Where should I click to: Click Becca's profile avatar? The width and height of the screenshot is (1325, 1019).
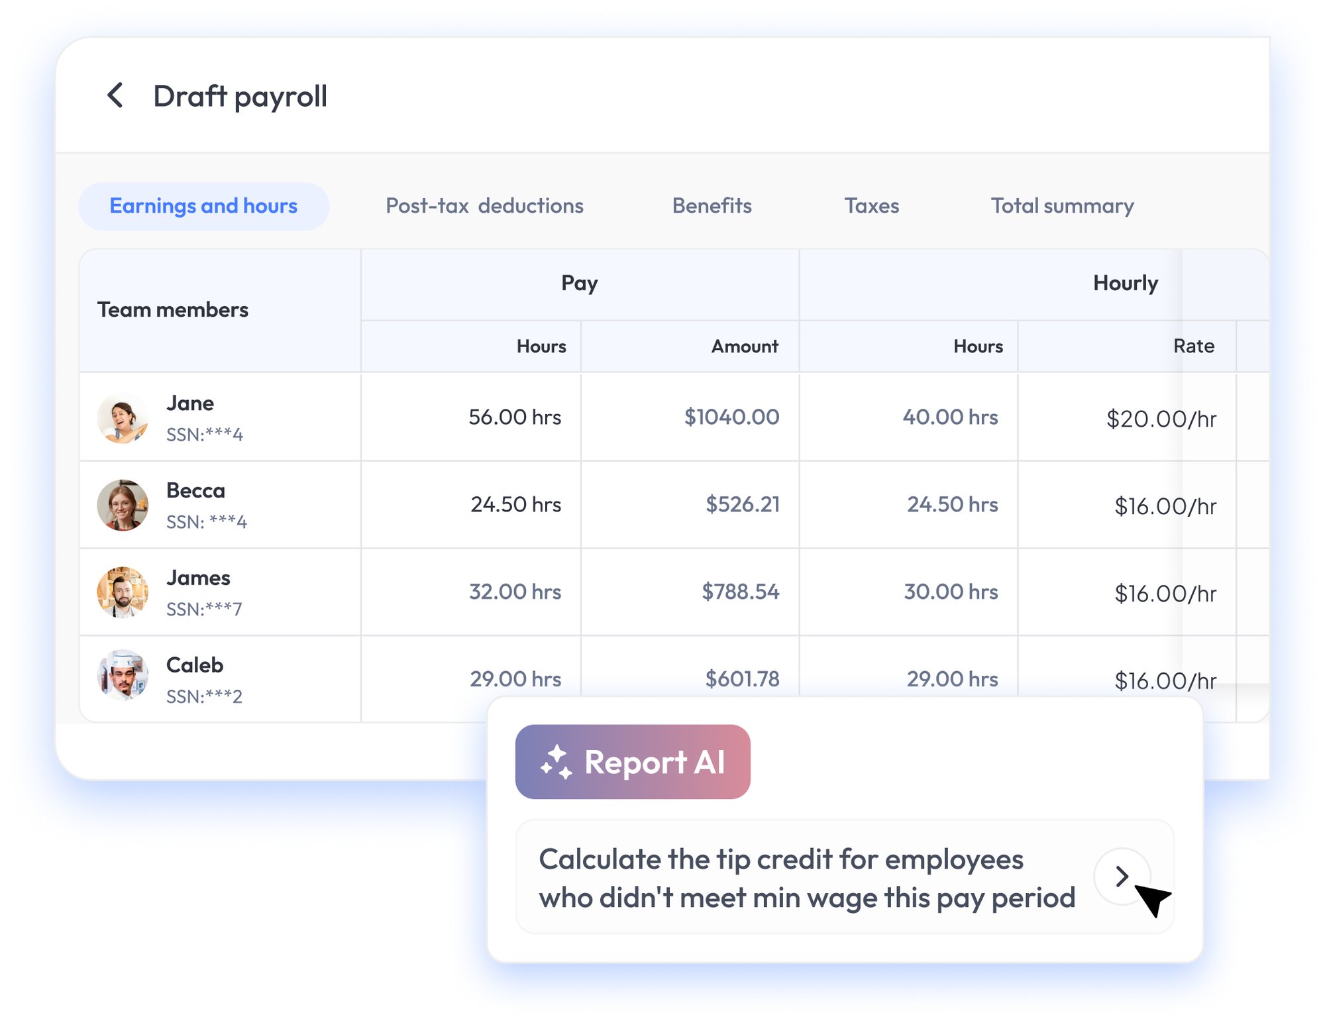123,506
